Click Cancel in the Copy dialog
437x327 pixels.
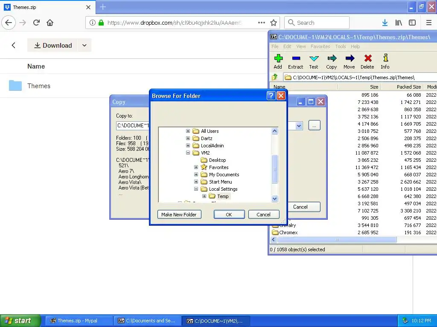[303, 207]
